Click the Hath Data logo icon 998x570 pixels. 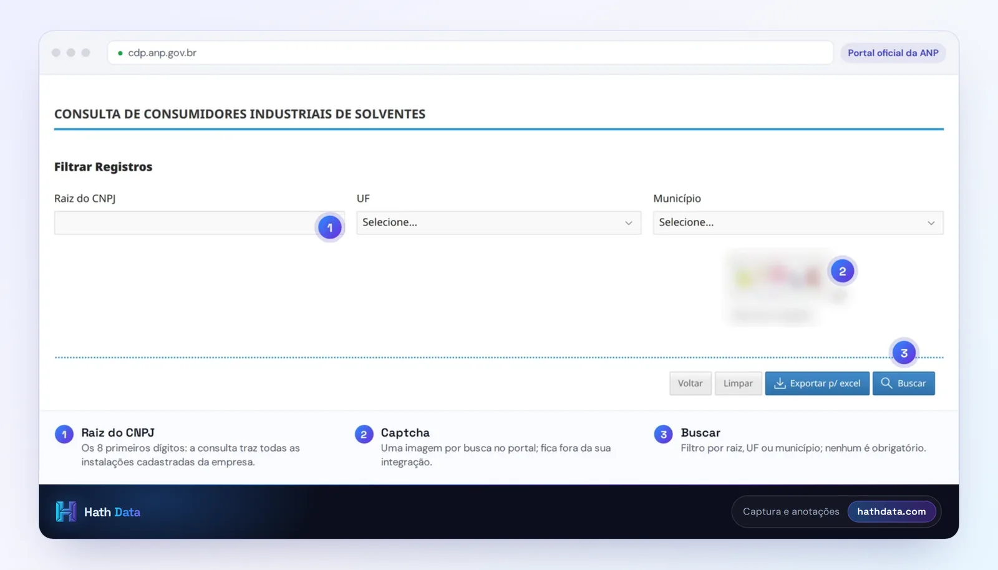65,511
